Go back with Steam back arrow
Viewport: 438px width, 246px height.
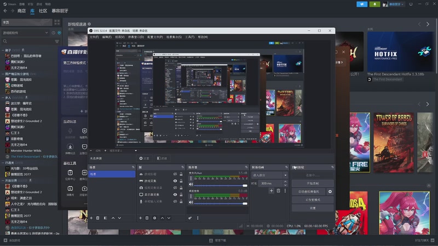pyautogui.click(x=5, y=10)
